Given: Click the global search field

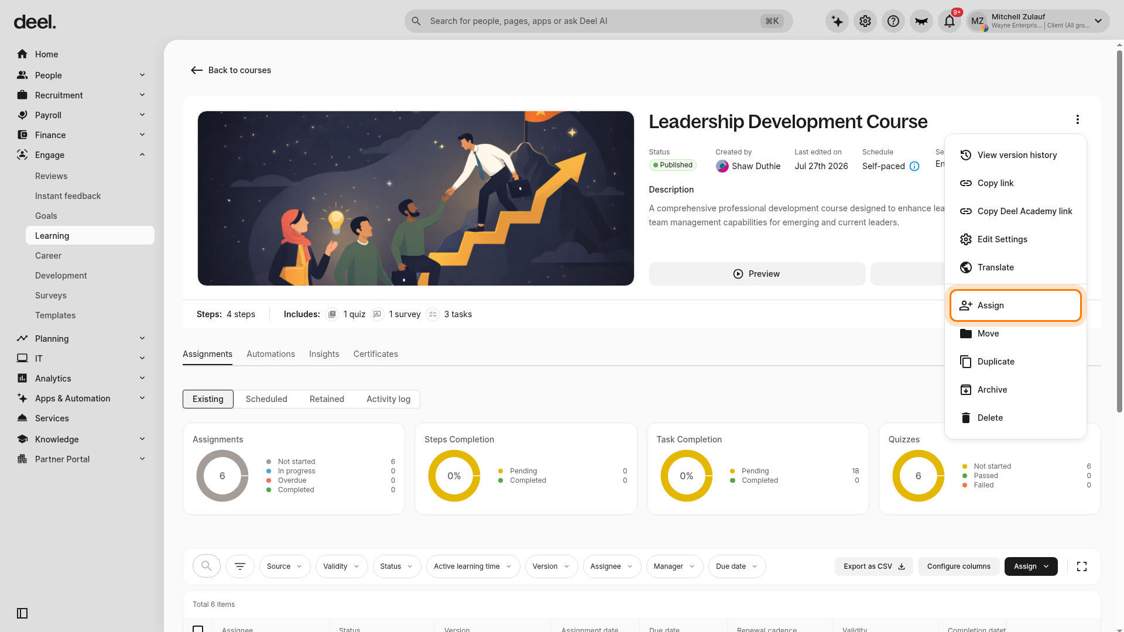Looking at the screenshot, I should point(598,21).
